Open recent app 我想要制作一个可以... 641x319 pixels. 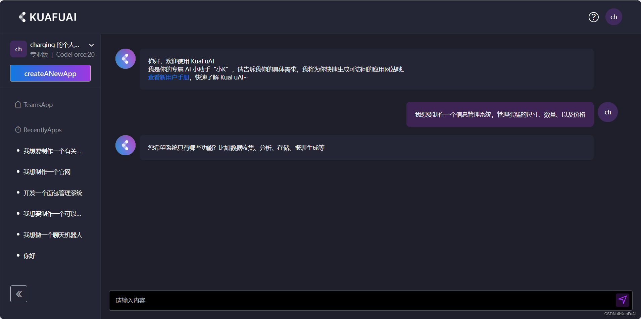[x=52, y=214]
